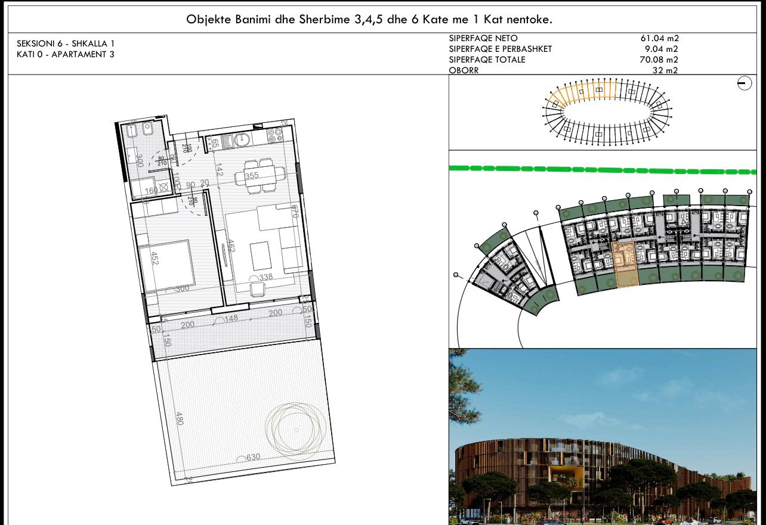
Task: Select the round kitchen sink symbol
Action: coord(242,140)
